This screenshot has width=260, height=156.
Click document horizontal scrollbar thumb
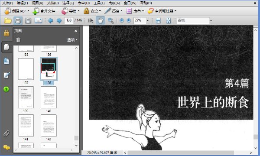[181, 153]
